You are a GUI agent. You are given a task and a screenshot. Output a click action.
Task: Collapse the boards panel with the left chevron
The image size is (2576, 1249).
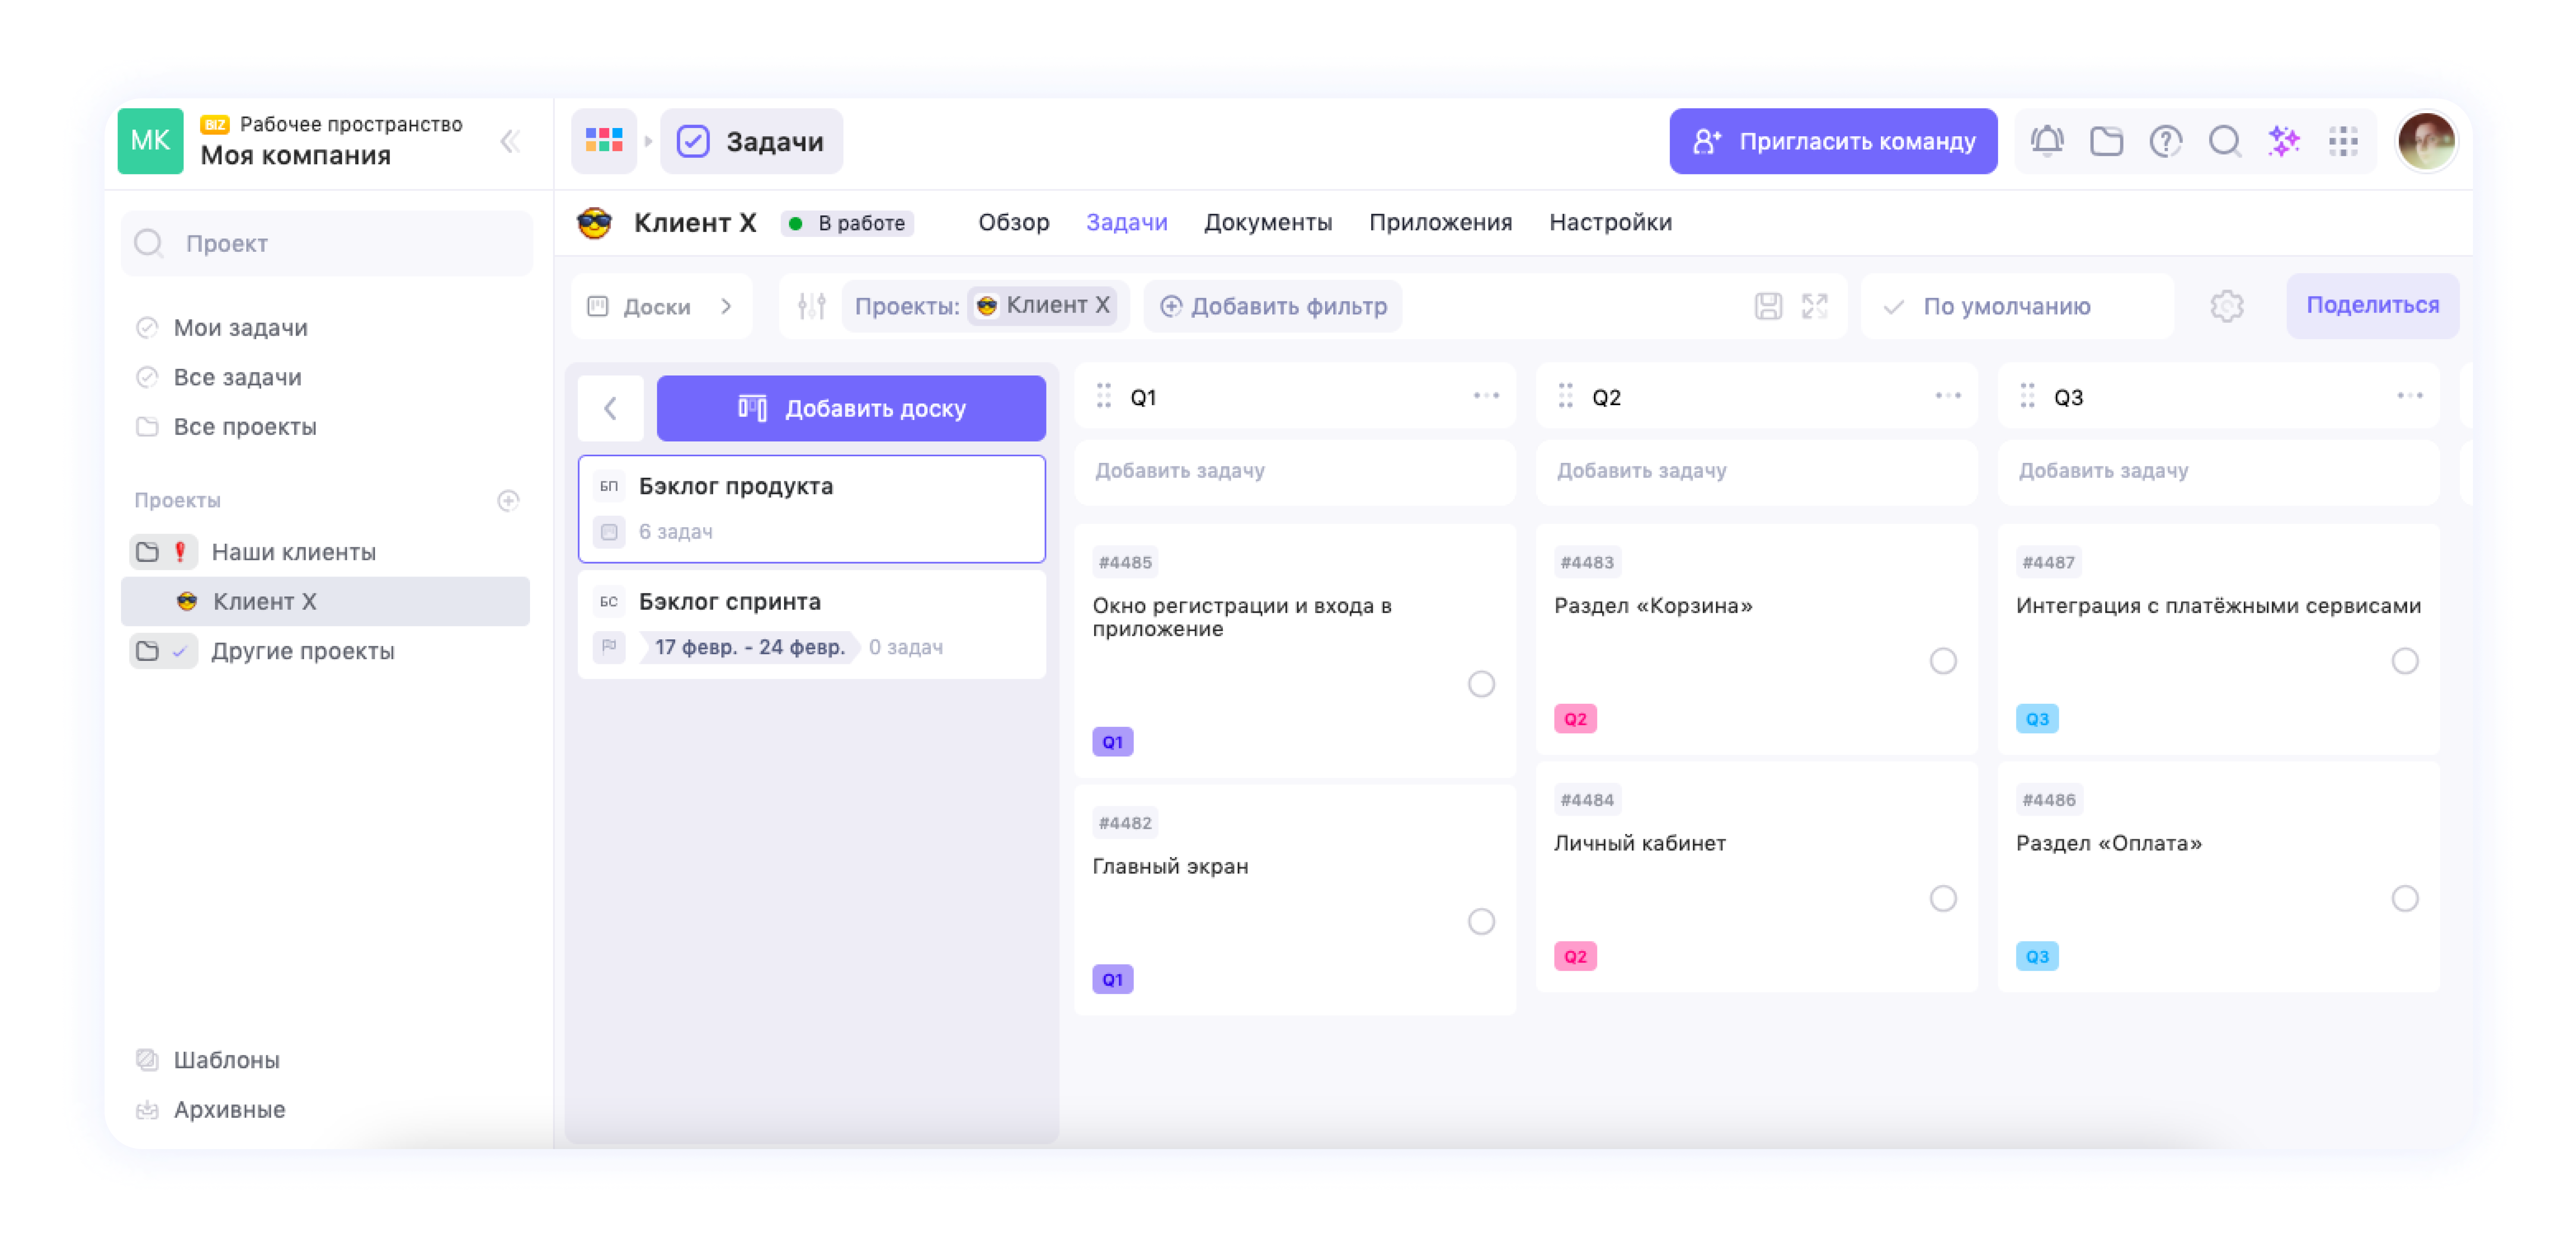(610, 407)
